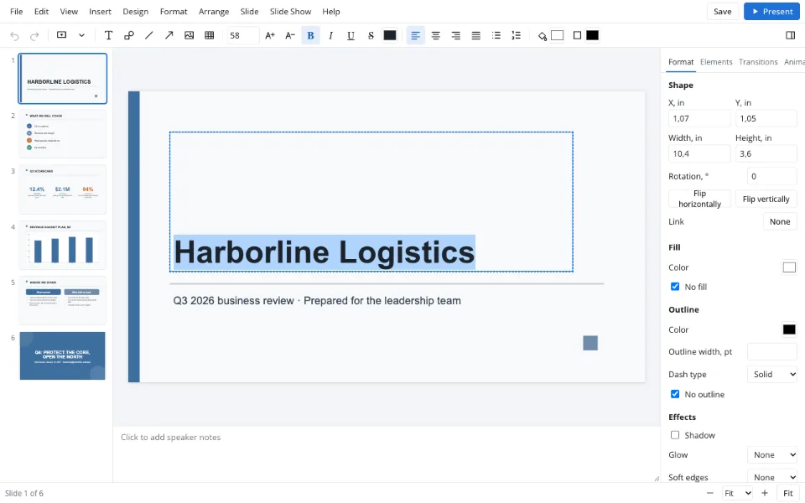Toggle strikethrough formatting
The image size is (805, 503).
(x=371, y=35)
